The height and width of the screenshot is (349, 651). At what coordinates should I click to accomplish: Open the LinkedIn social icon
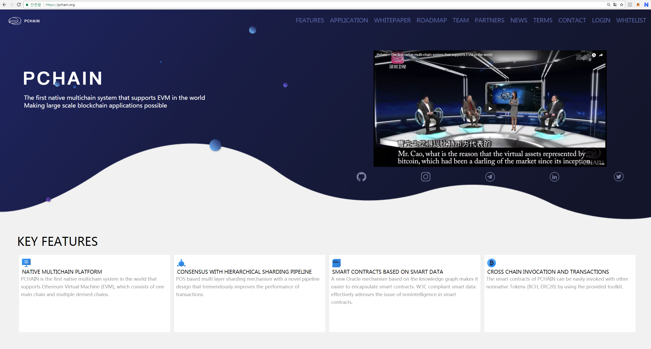pyautogui.click(x=554, y=177)
